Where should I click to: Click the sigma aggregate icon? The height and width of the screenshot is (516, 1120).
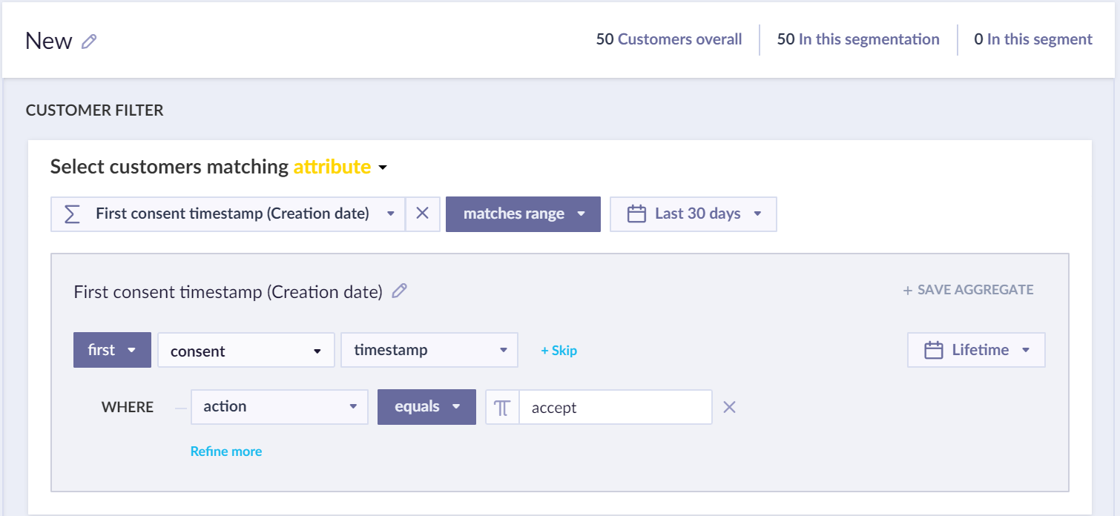click(x=71, y=214)
